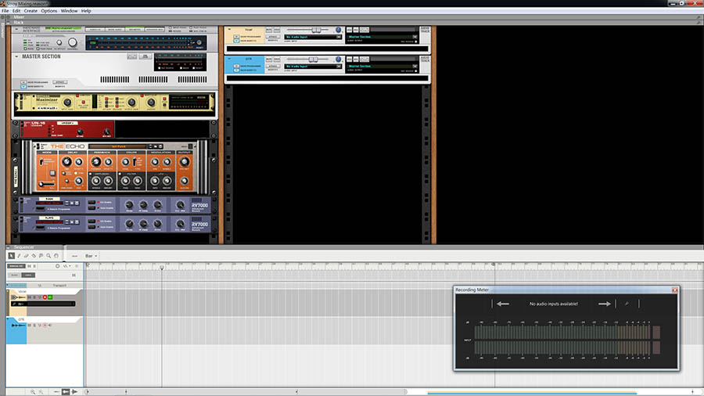Screen dimensions: 704x396
Task: Fold the Vocal audio track device
Action: point(229,30)
